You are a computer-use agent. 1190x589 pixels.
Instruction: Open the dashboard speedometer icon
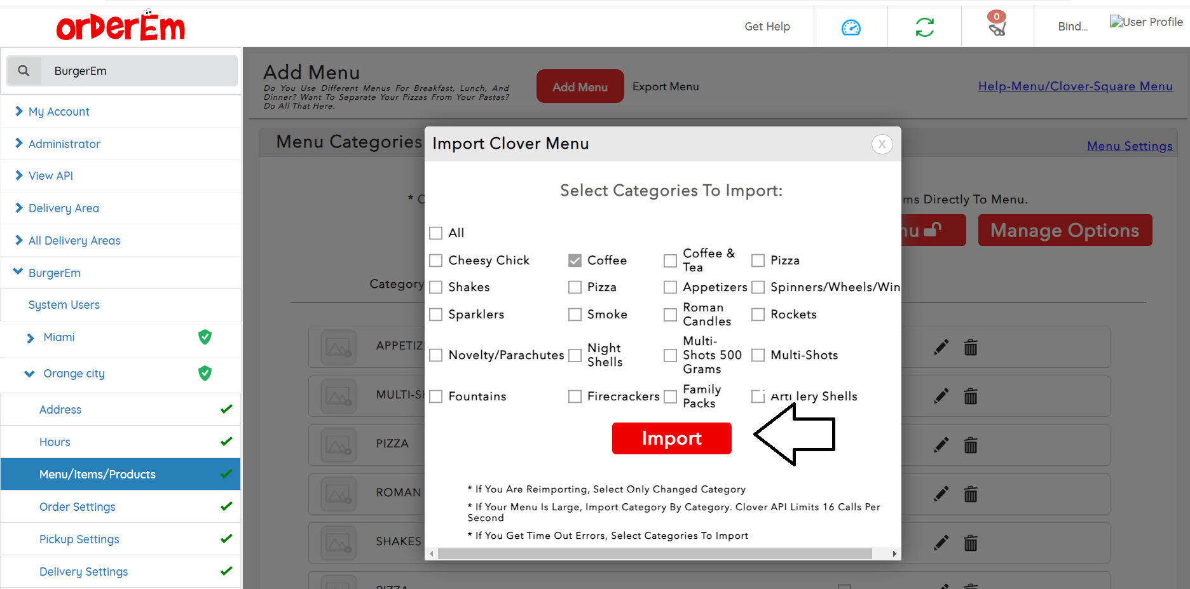pos(851,27)
